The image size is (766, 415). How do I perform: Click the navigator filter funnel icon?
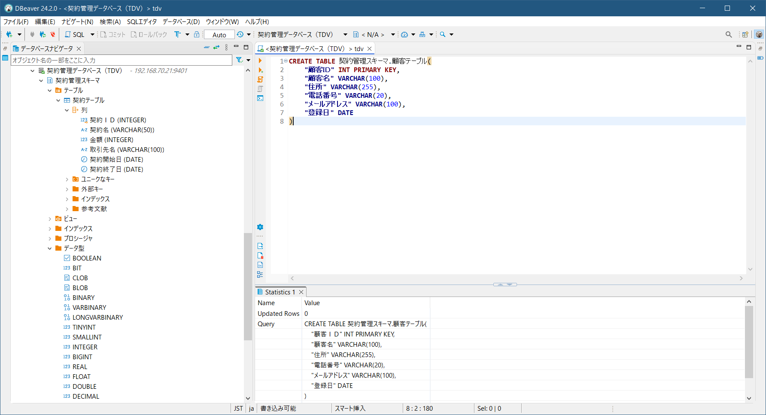[x=240, y=60]
